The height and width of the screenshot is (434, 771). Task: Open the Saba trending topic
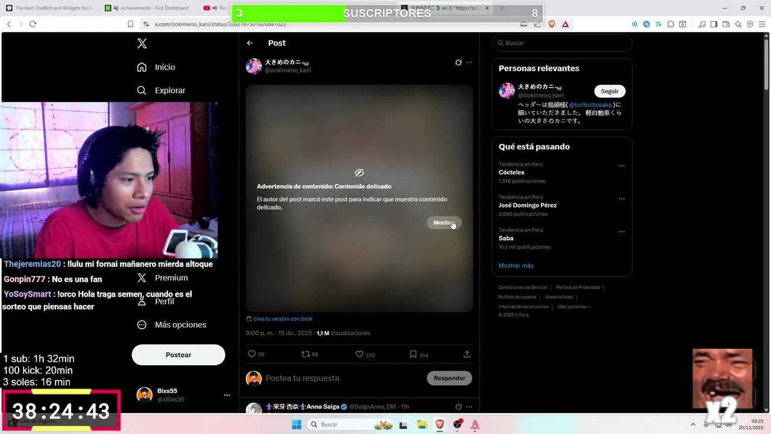[x=506, y=238]
